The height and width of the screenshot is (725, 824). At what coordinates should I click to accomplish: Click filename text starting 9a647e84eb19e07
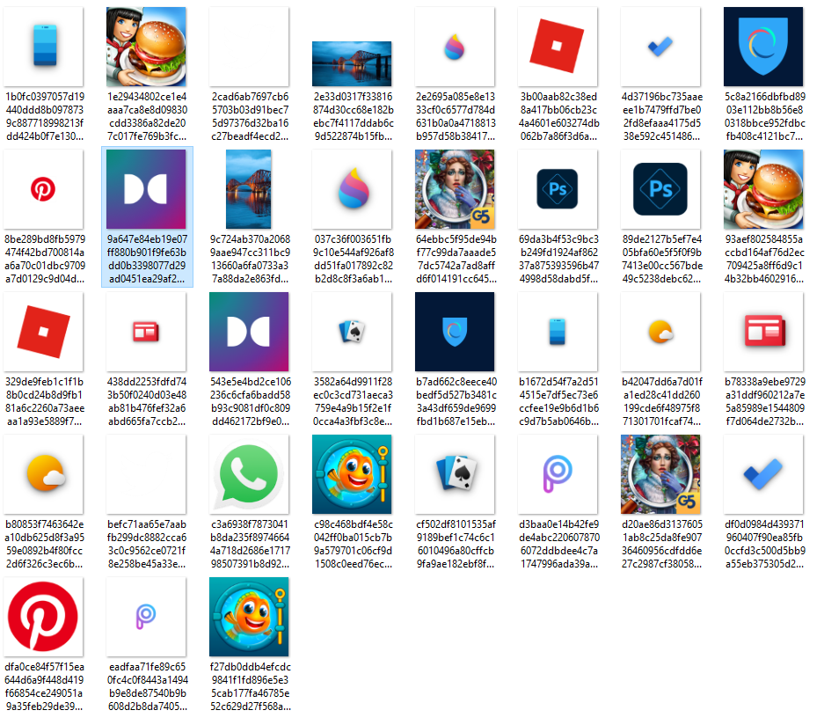click(147, 260)
